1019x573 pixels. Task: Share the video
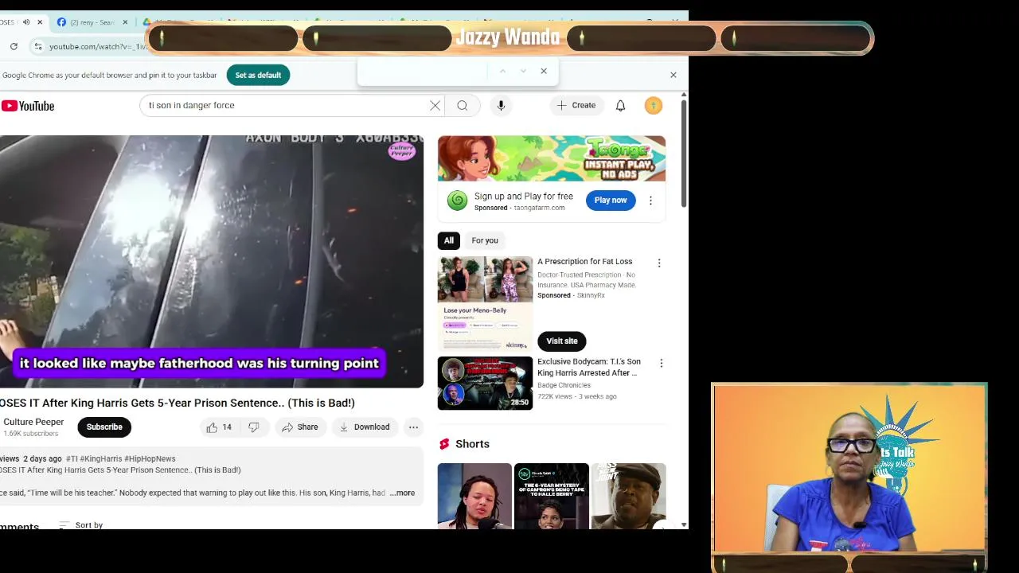tap(299, 427)
